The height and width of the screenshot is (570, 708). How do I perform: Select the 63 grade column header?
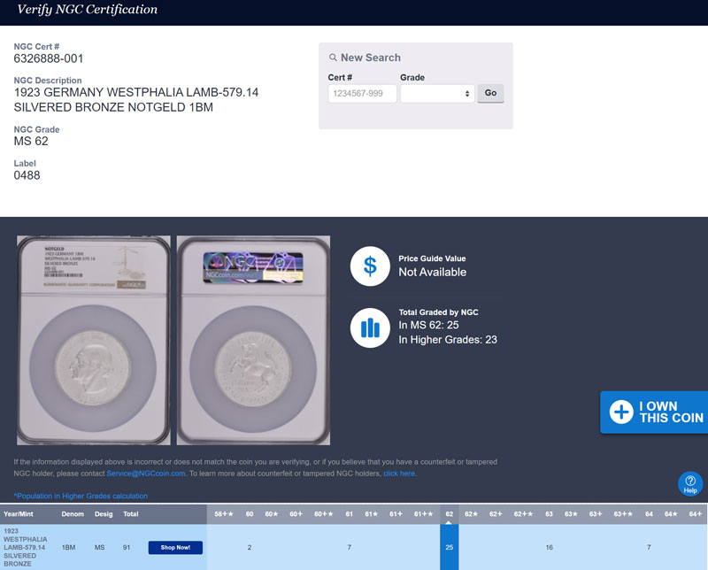tap(549, 513)
